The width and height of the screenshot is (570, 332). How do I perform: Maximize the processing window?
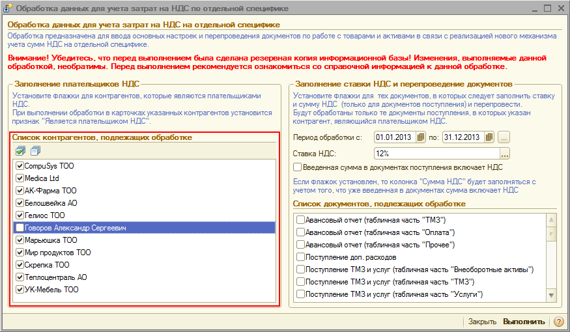pos(547,8)
